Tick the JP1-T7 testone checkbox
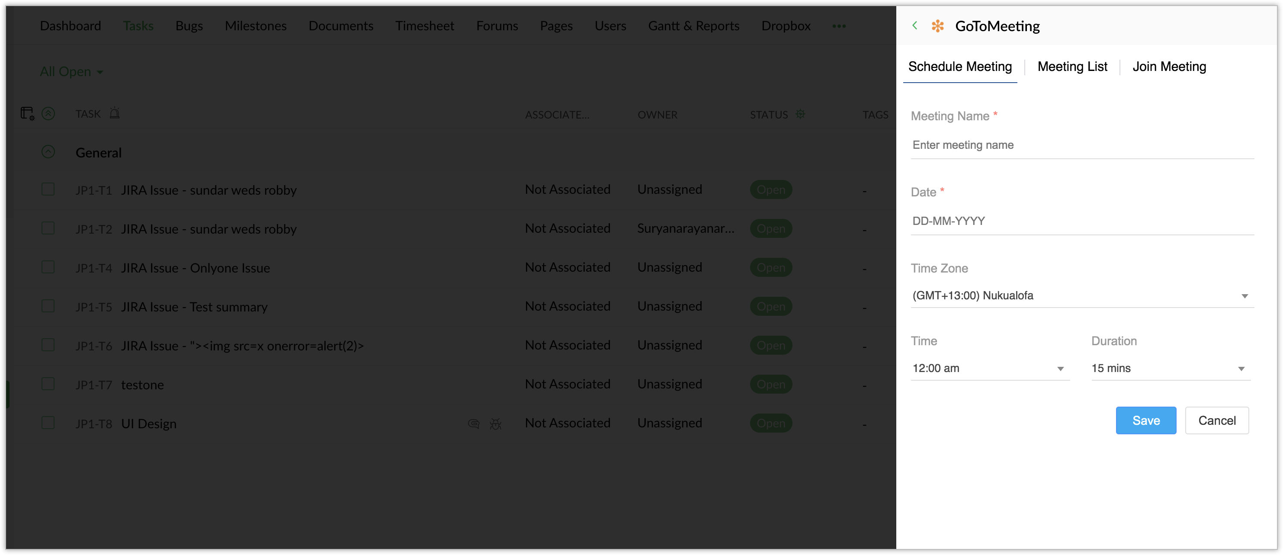The width and height of the screenshot is (1283, 555). pyautogui.click(x=48, y=384)
